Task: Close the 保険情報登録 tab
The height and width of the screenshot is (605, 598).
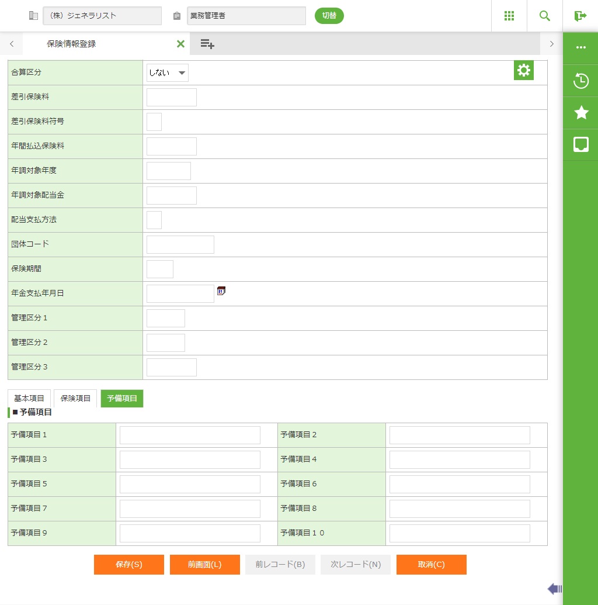Action: [x=180, y=44]
